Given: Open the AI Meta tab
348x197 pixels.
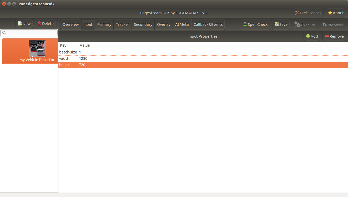Looking at the screenshot, I should (182, 24).
